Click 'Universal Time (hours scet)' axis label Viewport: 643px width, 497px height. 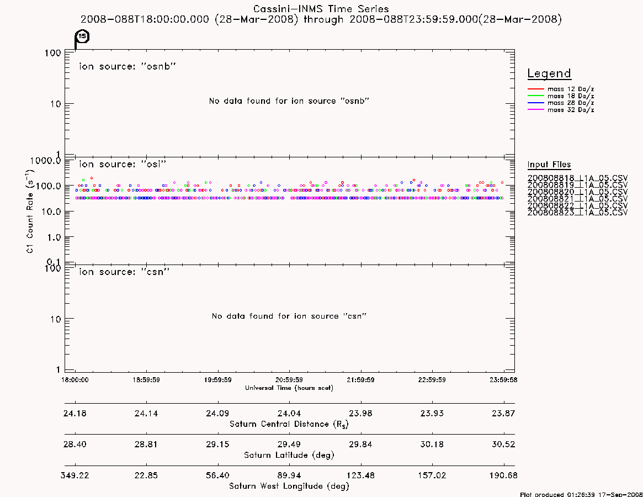click(x=289, y=388)
